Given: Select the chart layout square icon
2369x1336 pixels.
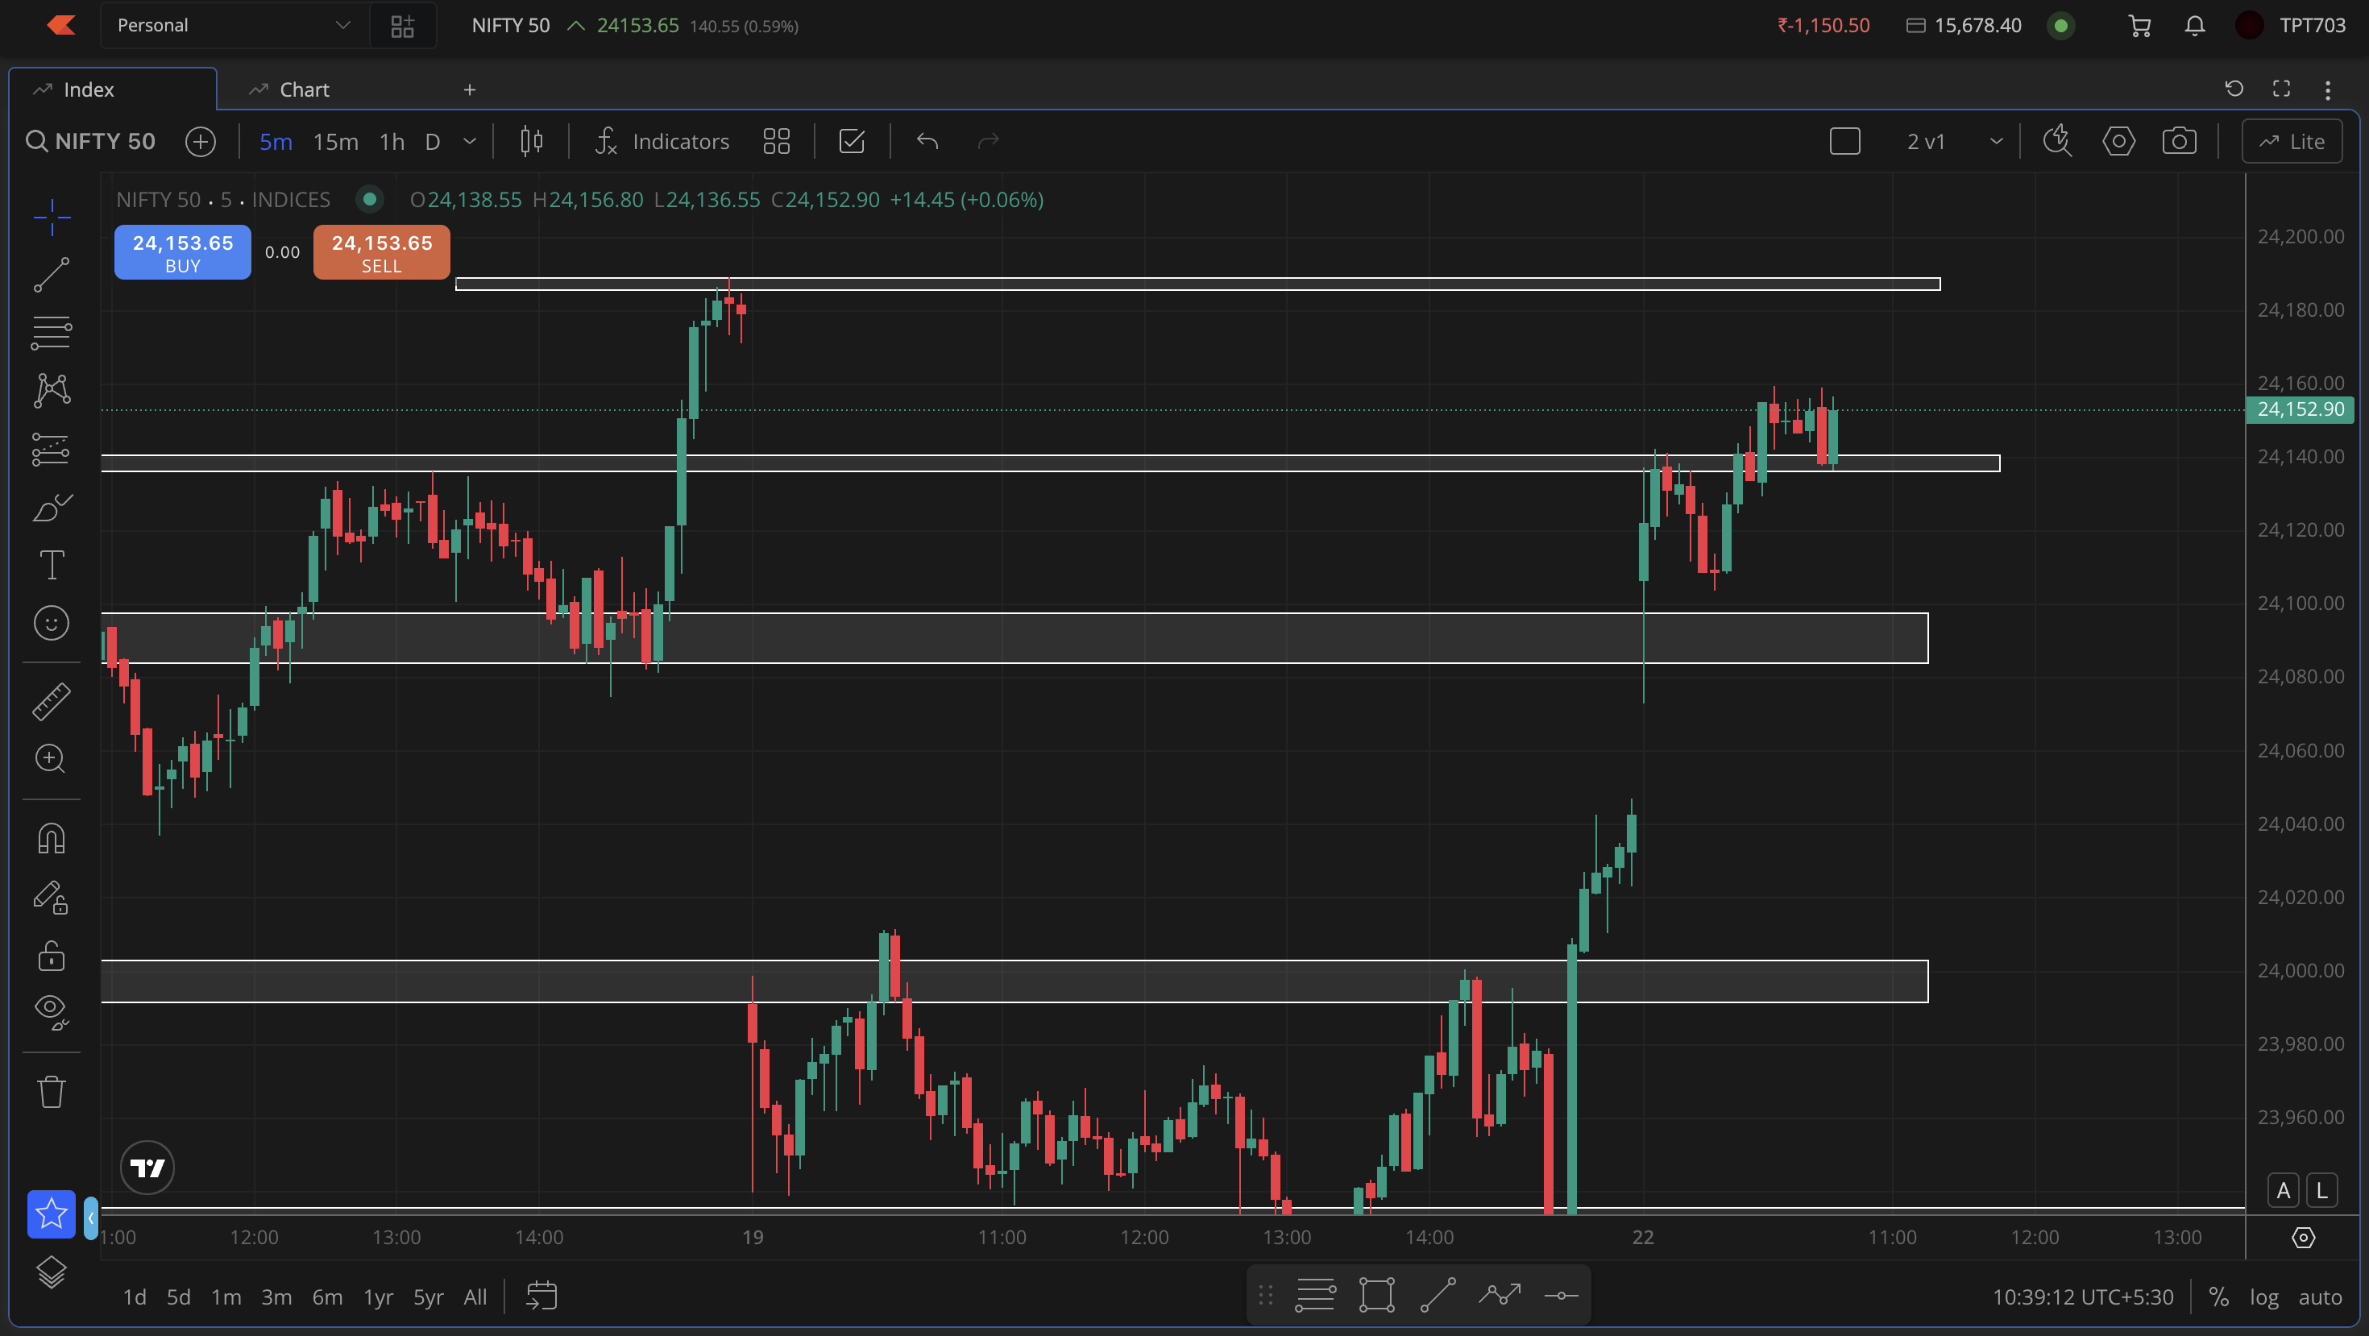Looking at the screenshot, I should [x=1844, y=142].
